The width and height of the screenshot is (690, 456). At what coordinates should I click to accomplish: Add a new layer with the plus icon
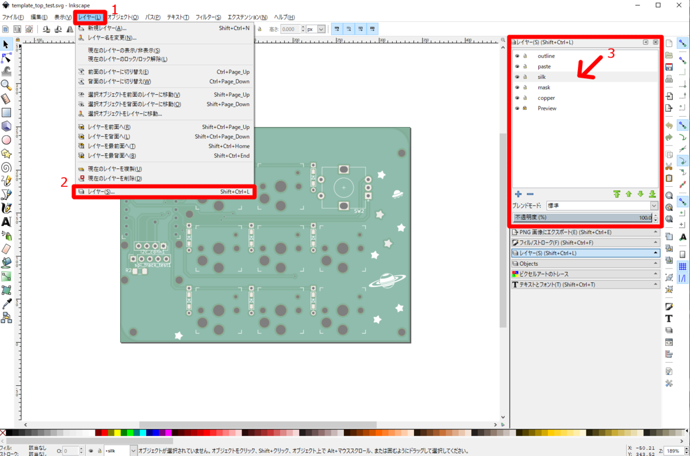pos(518,194)
